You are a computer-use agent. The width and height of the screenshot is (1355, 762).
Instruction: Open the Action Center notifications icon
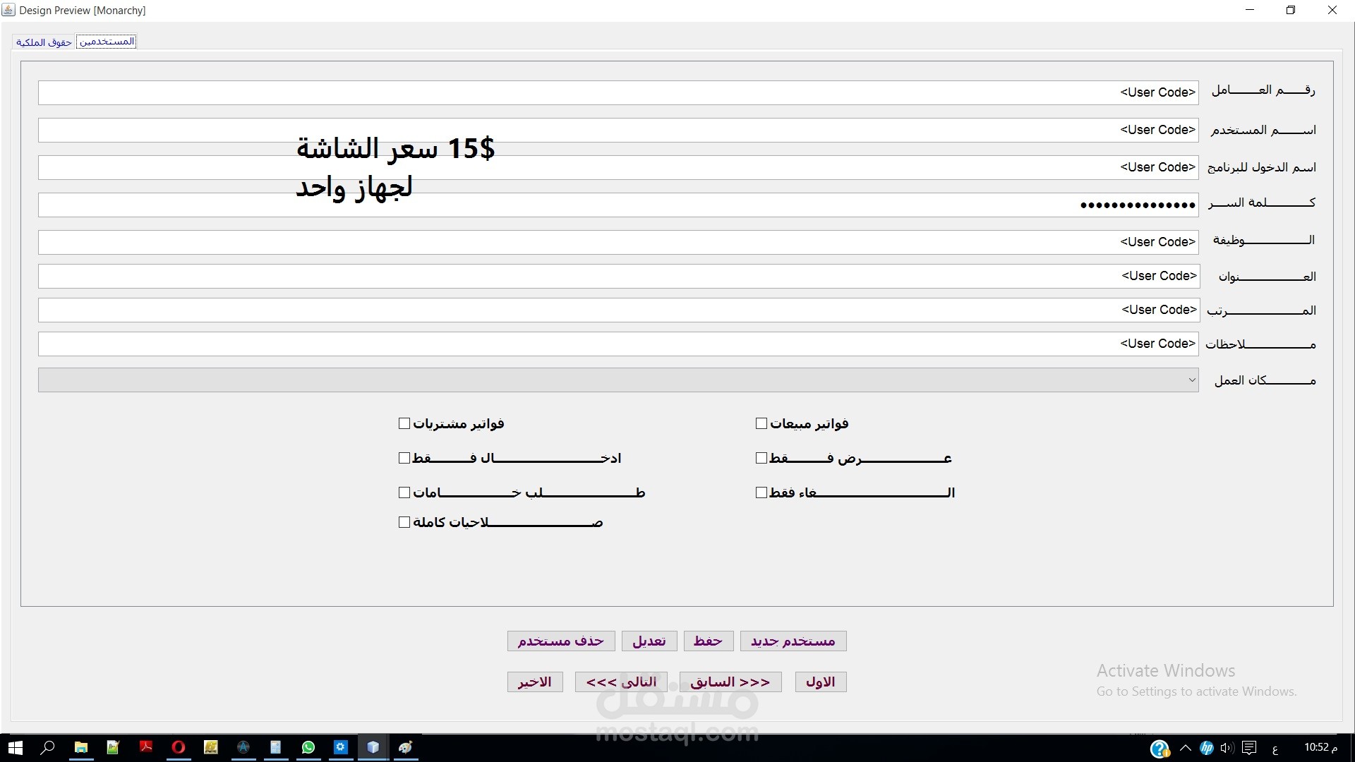(x=1249, y=748)
